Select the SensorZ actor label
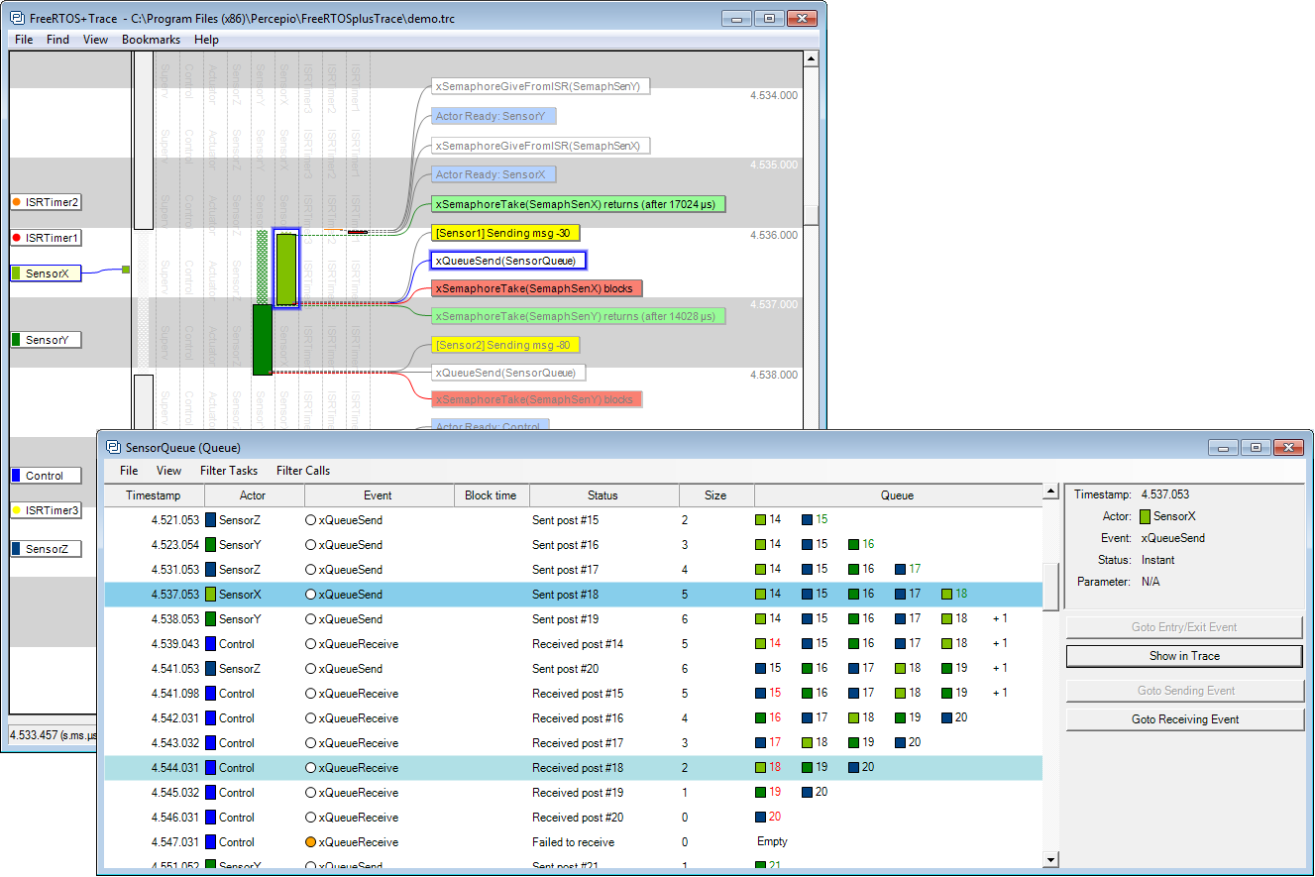This screenshot has height=877, width=1315. (x=46, y=549)
